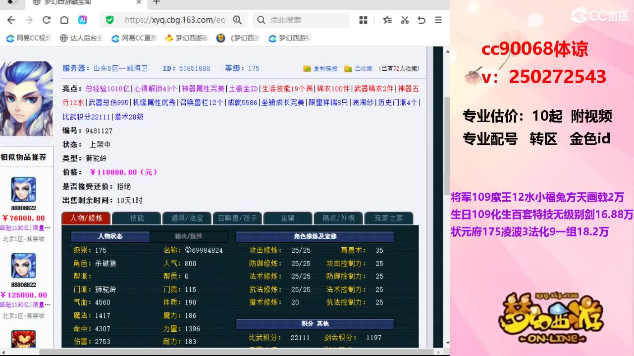Open the apps grid icon

click(x=363, y=20)
